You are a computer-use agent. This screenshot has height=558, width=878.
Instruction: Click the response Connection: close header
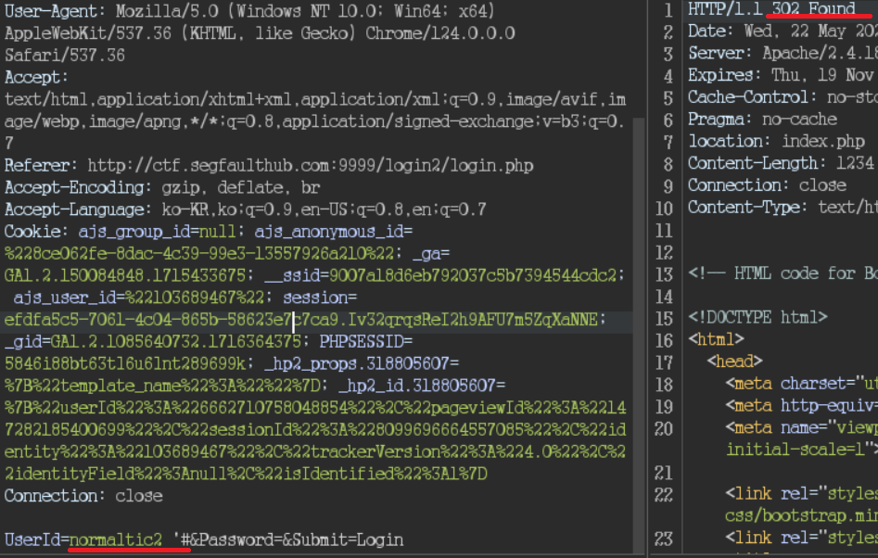tap(767, 185)
